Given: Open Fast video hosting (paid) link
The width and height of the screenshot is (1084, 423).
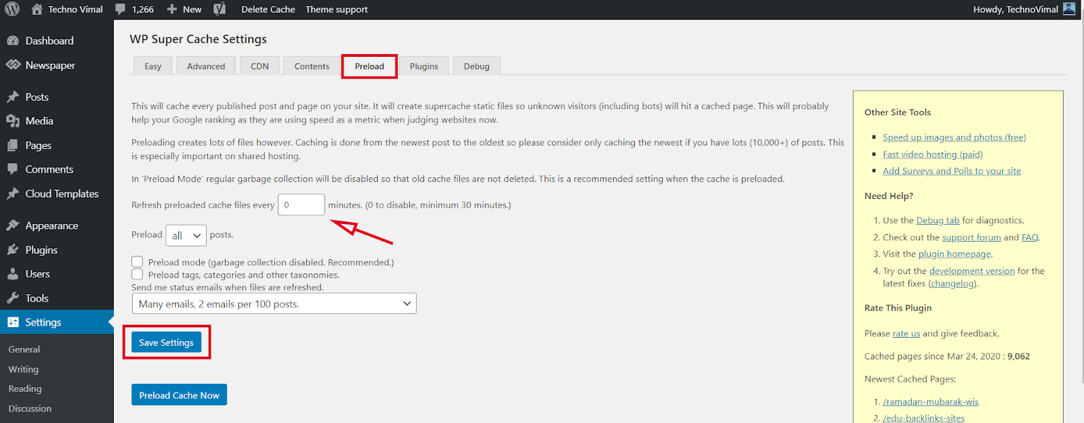Looking at the screenshot, I should pos(932,154).
